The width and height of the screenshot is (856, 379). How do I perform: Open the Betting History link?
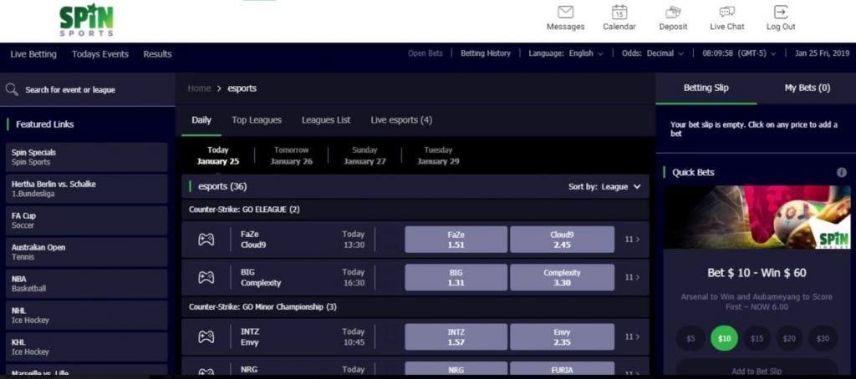pyautogui.click(x=486, y=53)
